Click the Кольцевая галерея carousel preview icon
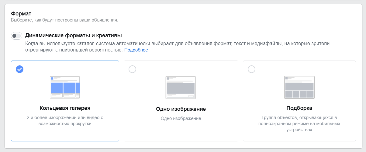 65,87
